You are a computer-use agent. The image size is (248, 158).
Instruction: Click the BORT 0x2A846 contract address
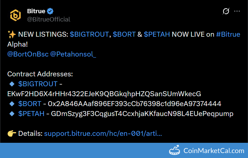134,104
